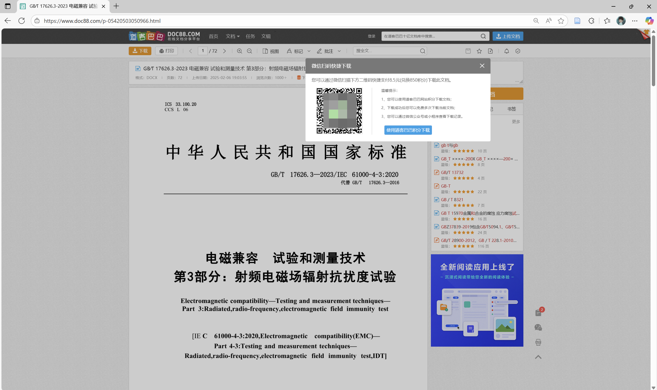This screenshot has width=657, height=390.
Task: Click the site search magnifier icon
Action: coord(483,36)
